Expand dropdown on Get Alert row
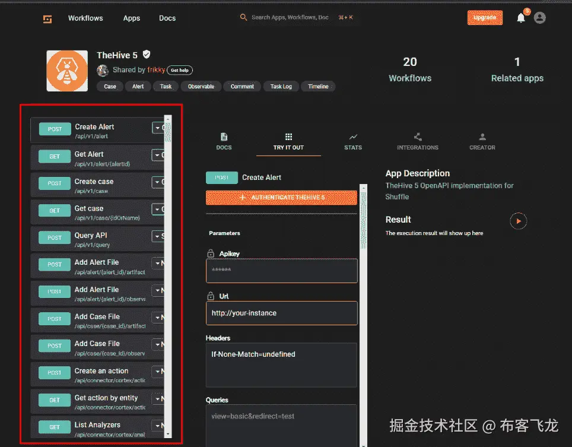 point(158,155)
